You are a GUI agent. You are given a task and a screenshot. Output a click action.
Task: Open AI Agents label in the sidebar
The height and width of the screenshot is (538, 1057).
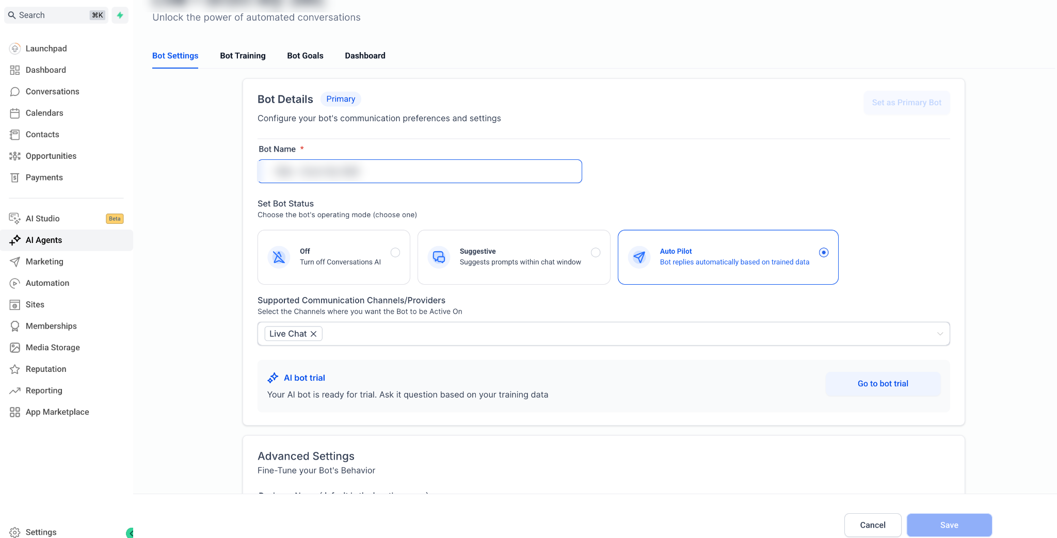(x=44, y=240)
